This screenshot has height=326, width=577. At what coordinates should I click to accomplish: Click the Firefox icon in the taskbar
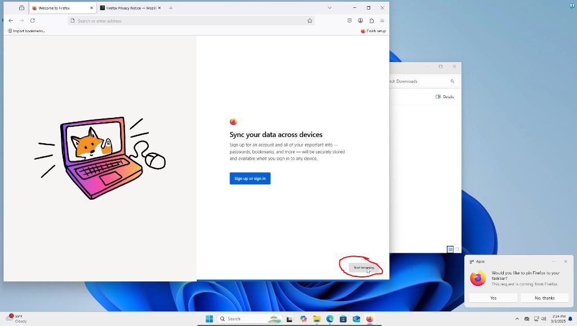(x=370, y=319)
